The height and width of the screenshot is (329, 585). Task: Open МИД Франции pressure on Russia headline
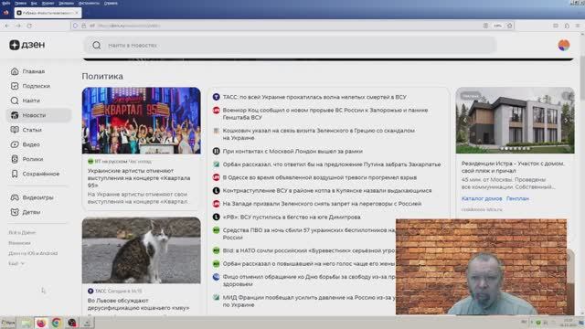(x=309, y=301)
